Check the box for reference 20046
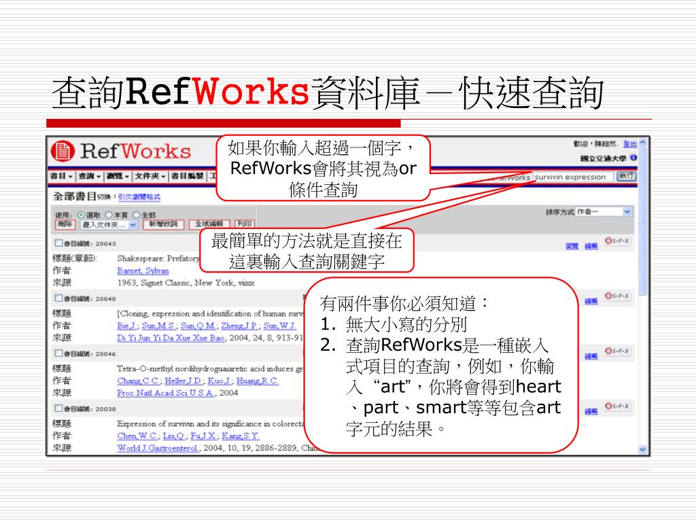The width and height of the screenshot is (696, 522). (58, 353)
